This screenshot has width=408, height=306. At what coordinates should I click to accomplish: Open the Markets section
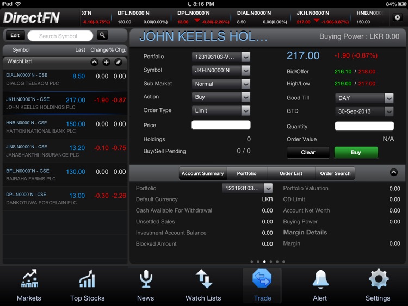point(29,285)
